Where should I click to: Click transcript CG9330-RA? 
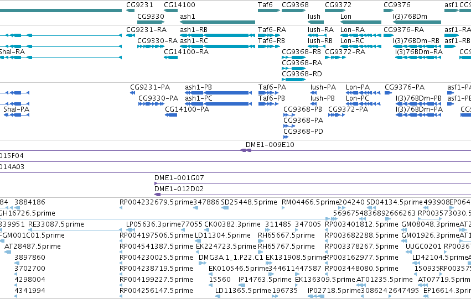click(x=157, y=41)
